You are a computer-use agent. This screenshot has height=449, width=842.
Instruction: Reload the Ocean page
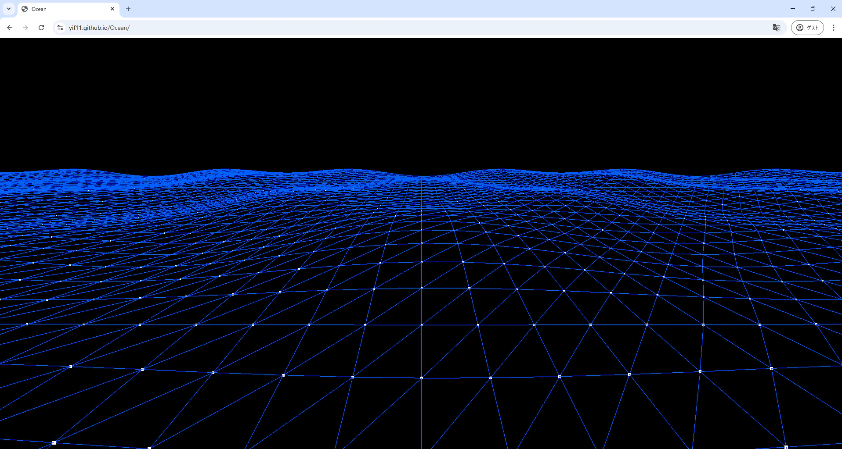(41, 28)
